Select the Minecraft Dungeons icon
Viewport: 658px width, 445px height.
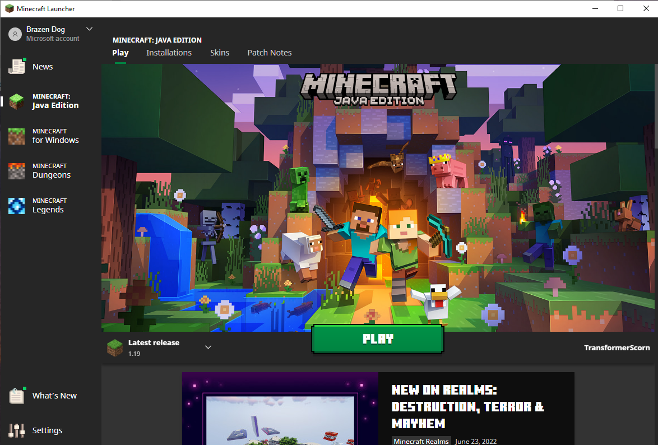[17, 171]
